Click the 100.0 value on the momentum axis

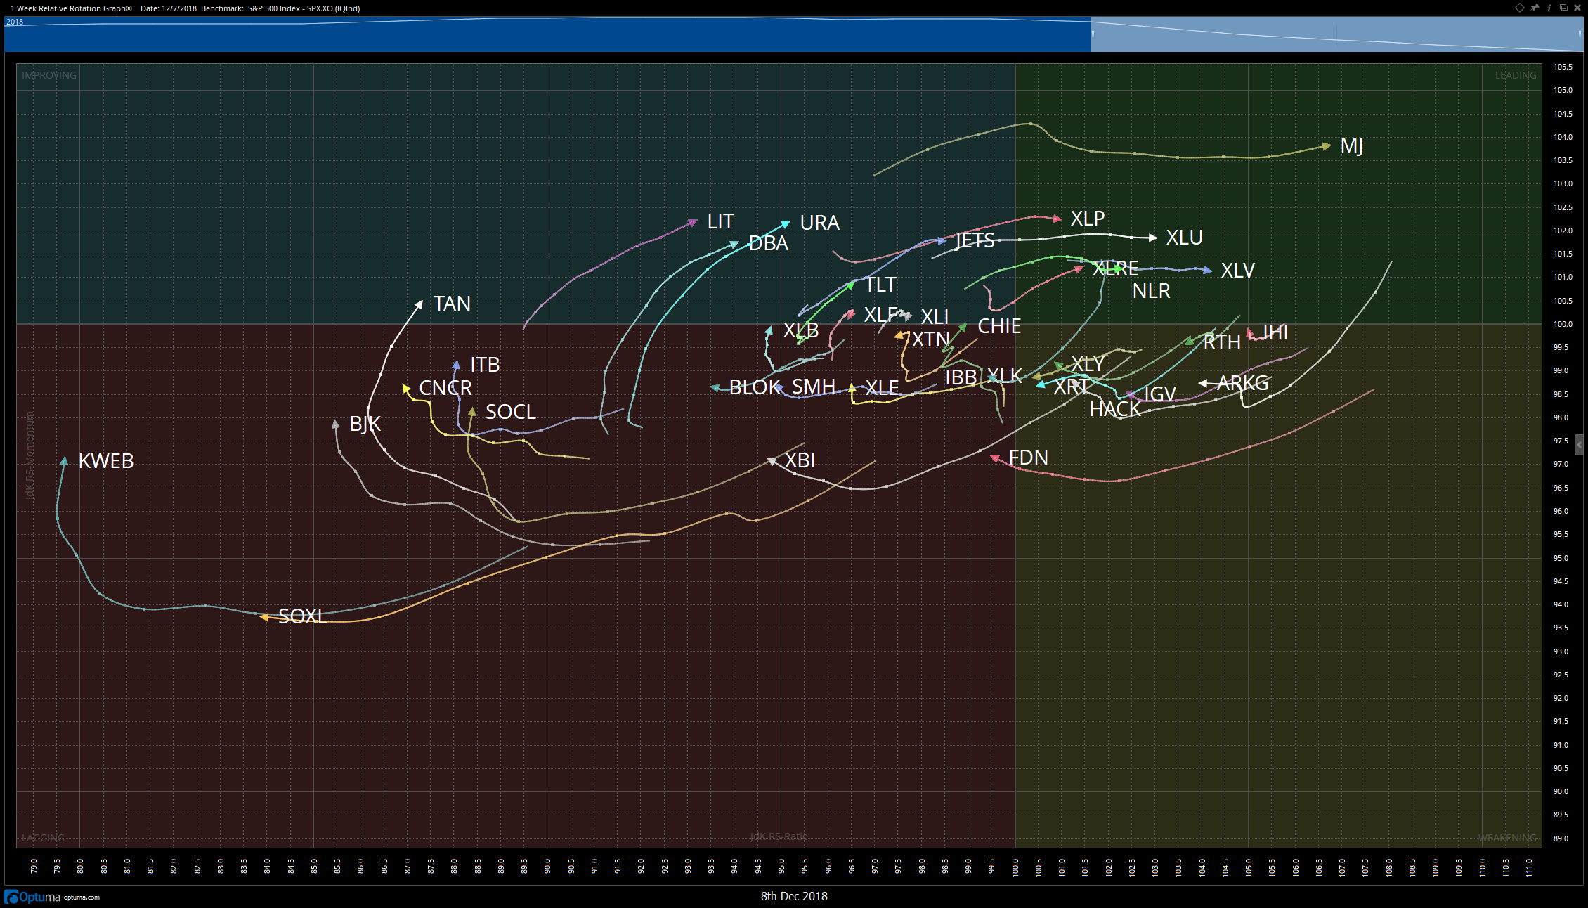point(1563,324)
